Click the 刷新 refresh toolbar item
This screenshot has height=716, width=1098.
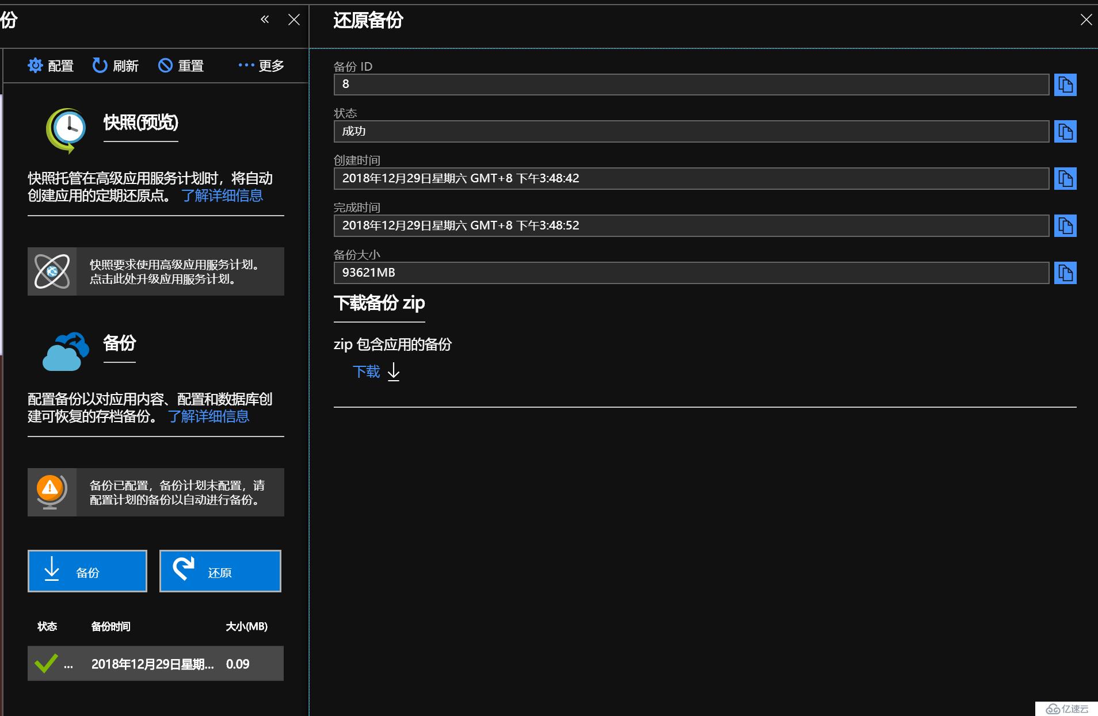(116, 66)
